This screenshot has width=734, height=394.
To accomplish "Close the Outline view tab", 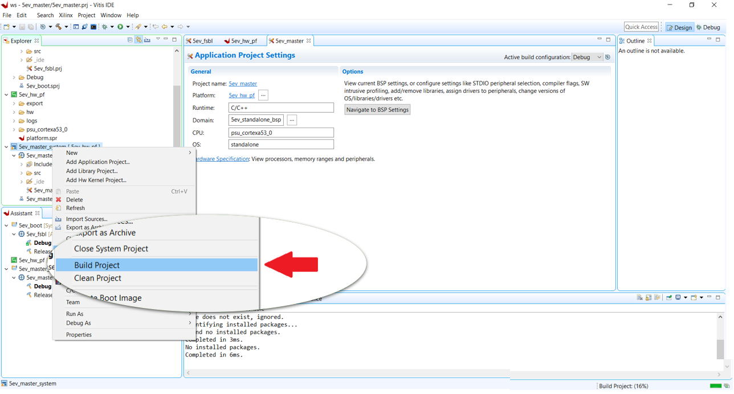I will click(650, 41).
